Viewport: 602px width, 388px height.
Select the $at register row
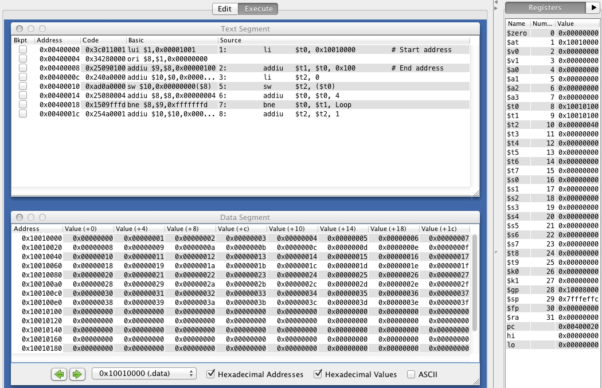(x=553, y=42)
